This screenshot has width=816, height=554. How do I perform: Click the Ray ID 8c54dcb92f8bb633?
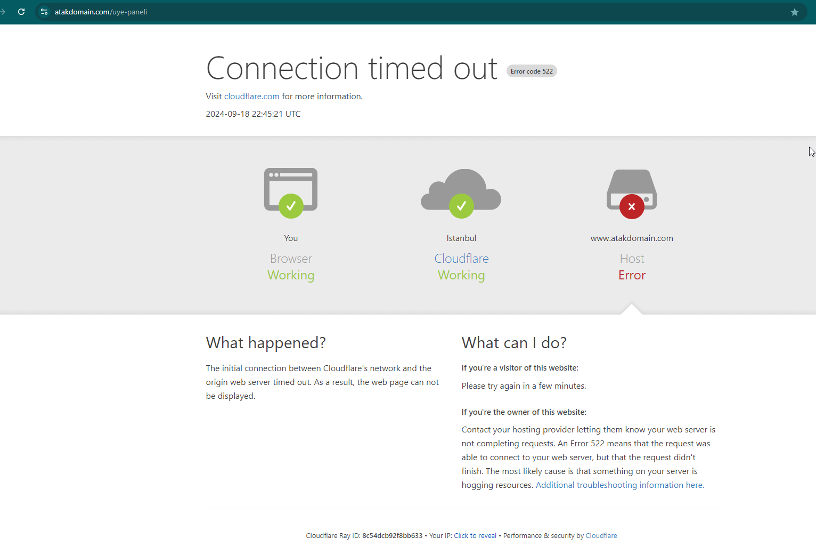coord(393,536)
